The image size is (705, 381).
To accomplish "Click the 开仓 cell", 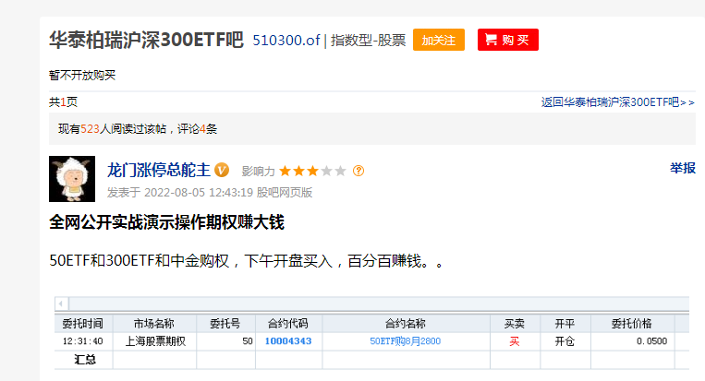I will (565, 341).
